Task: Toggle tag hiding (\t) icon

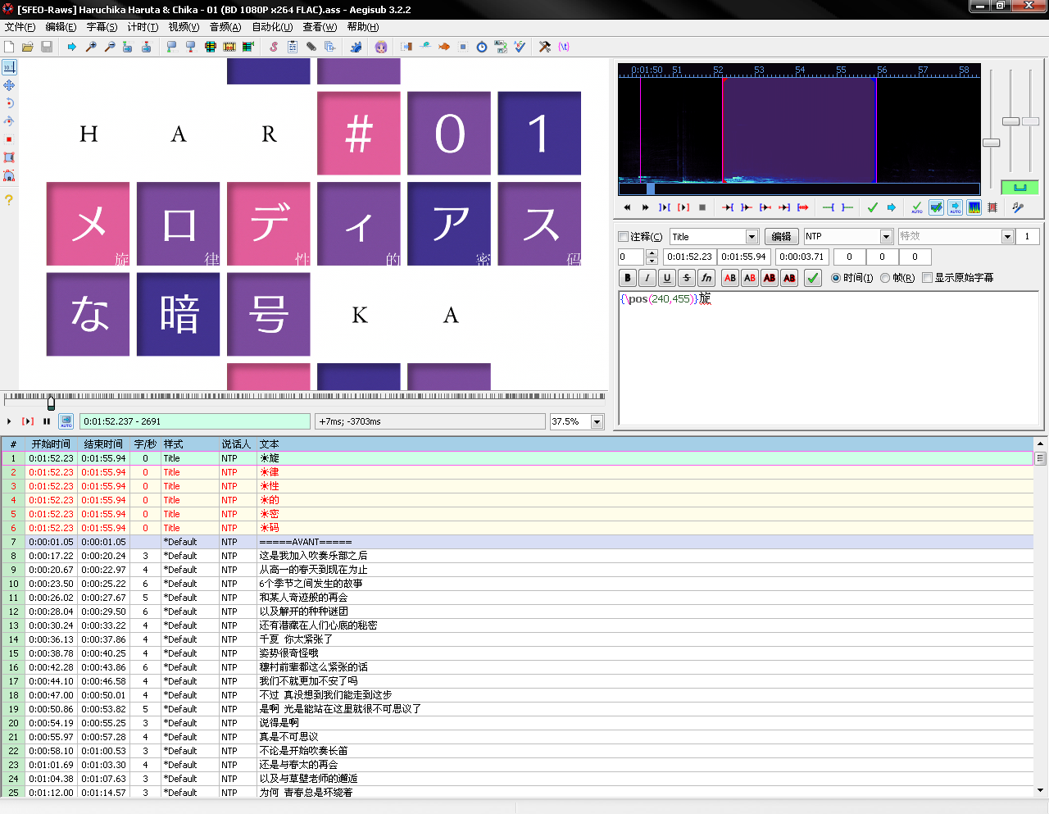Action: click(564, 47)
